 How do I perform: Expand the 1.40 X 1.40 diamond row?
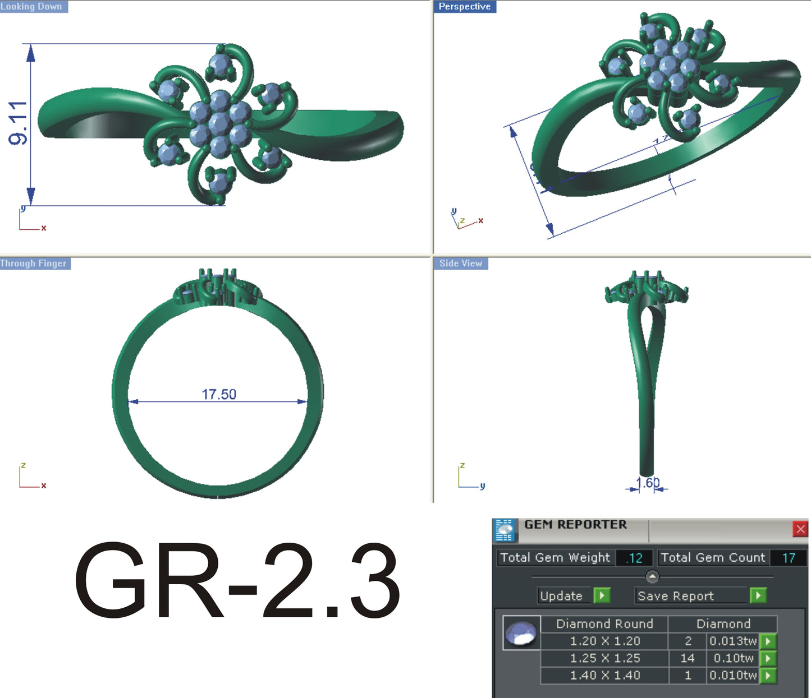(767, 675)
